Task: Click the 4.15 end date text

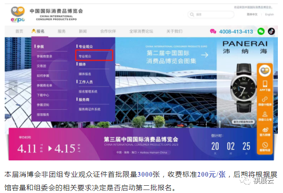Action: [x=65, y=148]
